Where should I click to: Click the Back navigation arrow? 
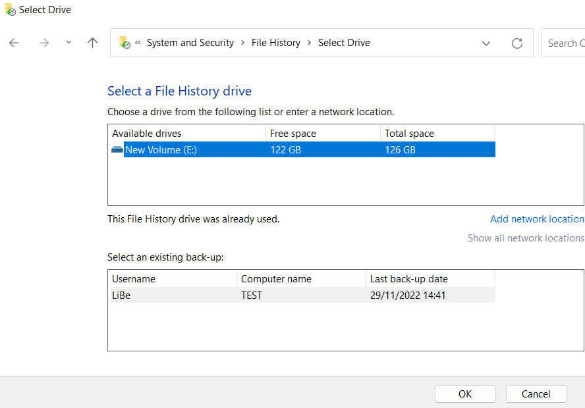pyautogui.click(x=14, y=43)
